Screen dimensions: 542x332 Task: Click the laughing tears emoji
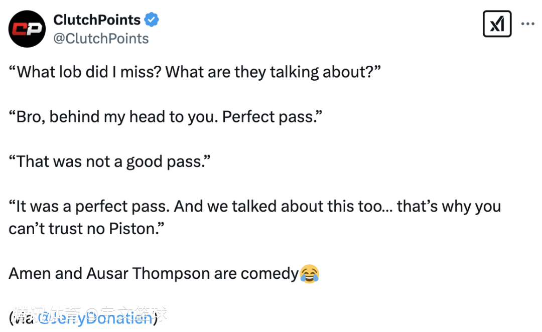point(309,274)
